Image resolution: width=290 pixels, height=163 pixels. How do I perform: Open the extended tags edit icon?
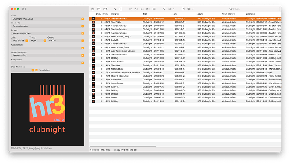183,9
